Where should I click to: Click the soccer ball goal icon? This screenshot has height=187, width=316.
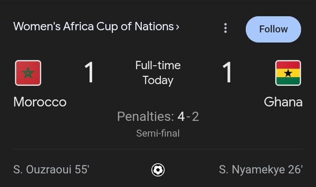tap(158, 170)
